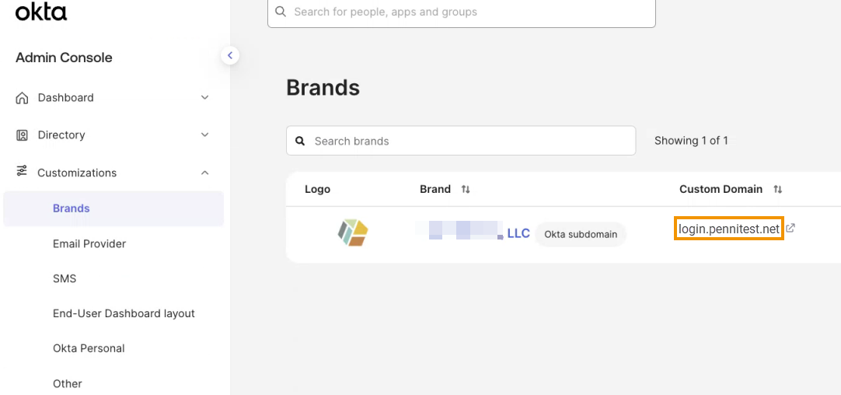Screen dimensions: 841x395
Task: Click login.pennitest.net custom domain
Action: [x=728, y=229]
